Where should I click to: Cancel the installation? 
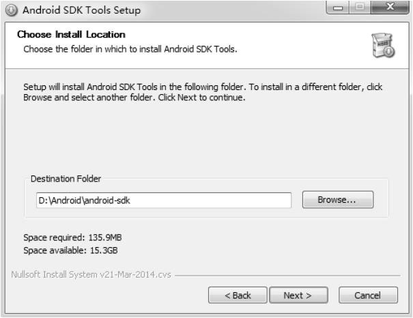[x=368, y=295]
